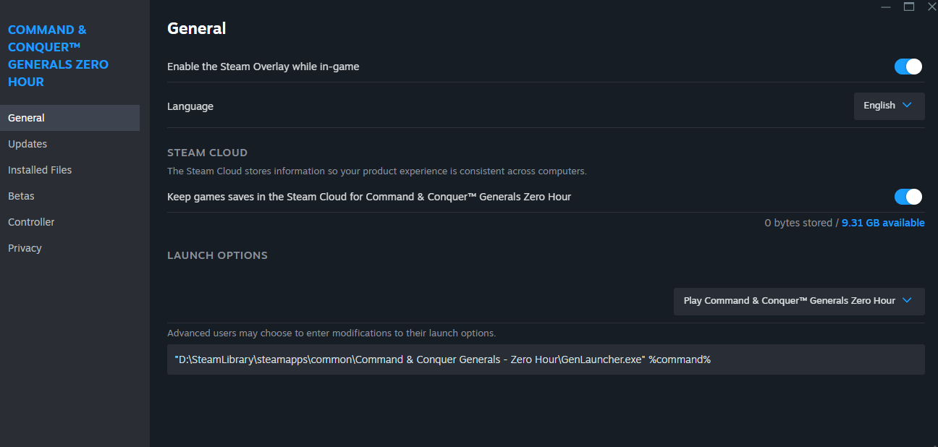This screenshot has height=447, width=938.
Task: Show the Privacy settings page
Action: pyautogui.click(x=25, y=248)
